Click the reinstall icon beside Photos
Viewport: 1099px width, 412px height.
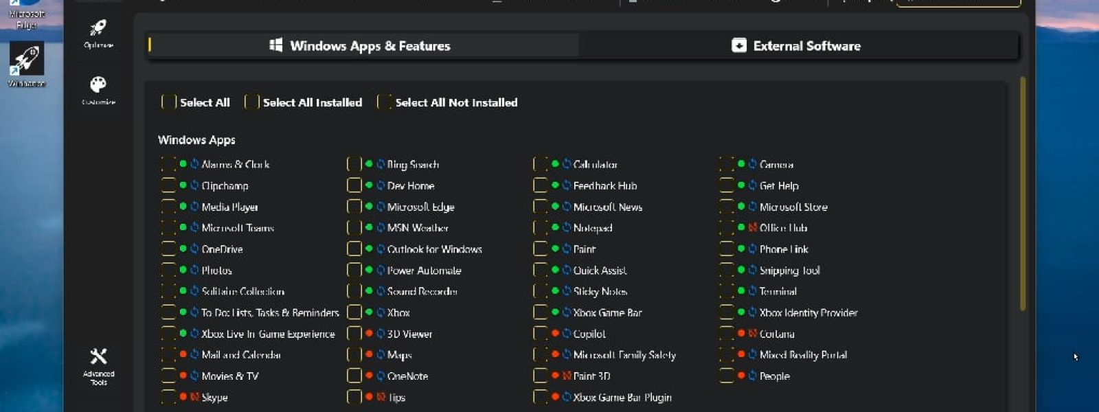click(x=194, y=270)
